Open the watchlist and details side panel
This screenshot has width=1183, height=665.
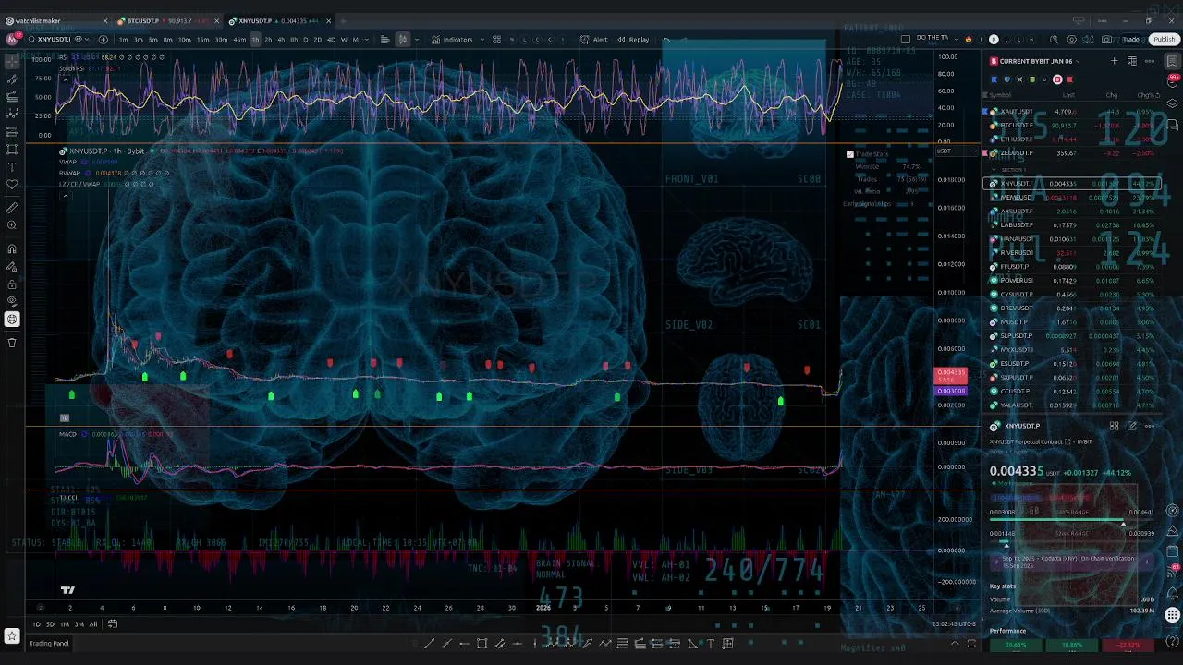[1172, 61]
